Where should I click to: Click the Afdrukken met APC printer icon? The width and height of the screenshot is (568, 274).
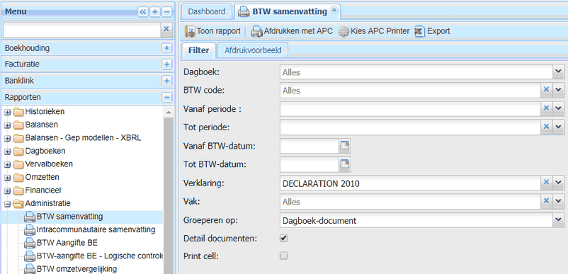pyautogui.click(x=257, y=31)
